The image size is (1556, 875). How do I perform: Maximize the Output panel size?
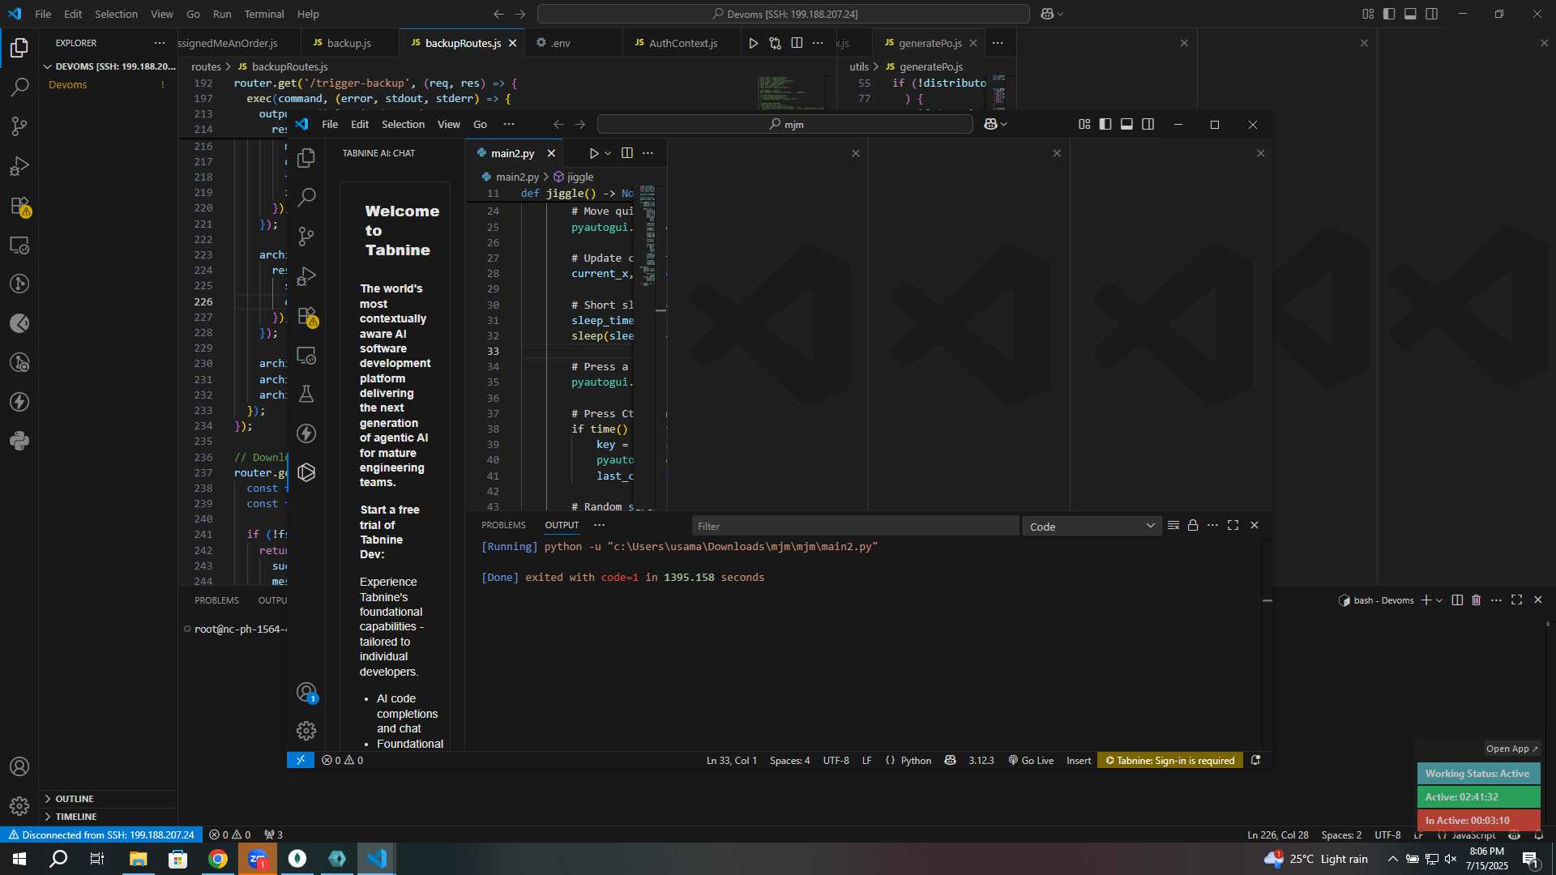click(1233, 526)
